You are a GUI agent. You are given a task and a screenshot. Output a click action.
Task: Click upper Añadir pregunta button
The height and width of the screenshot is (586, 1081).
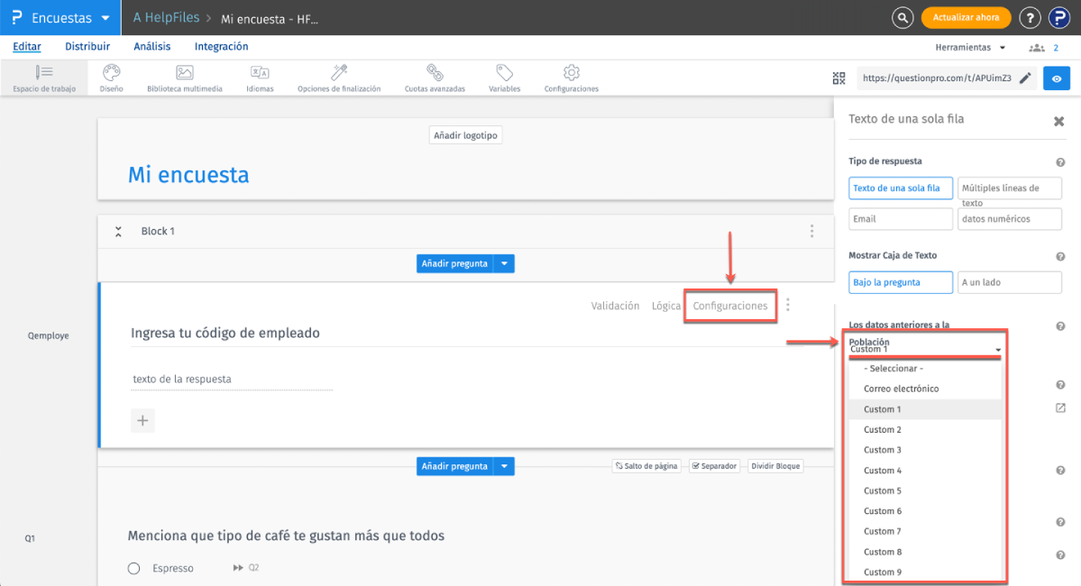point(455,263)
